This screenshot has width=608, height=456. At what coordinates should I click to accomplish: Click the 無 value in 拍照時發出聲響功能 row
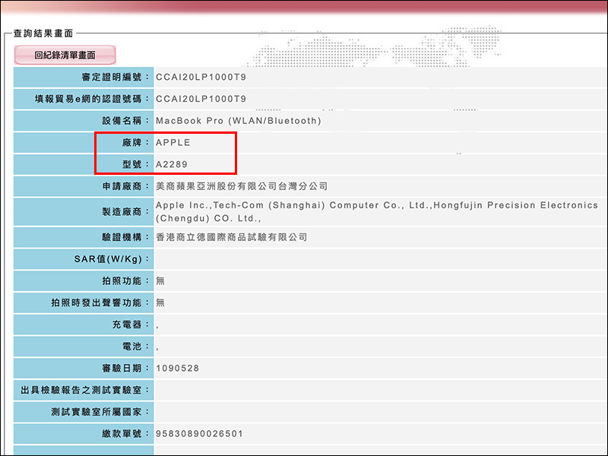click(x=160, y=302)
